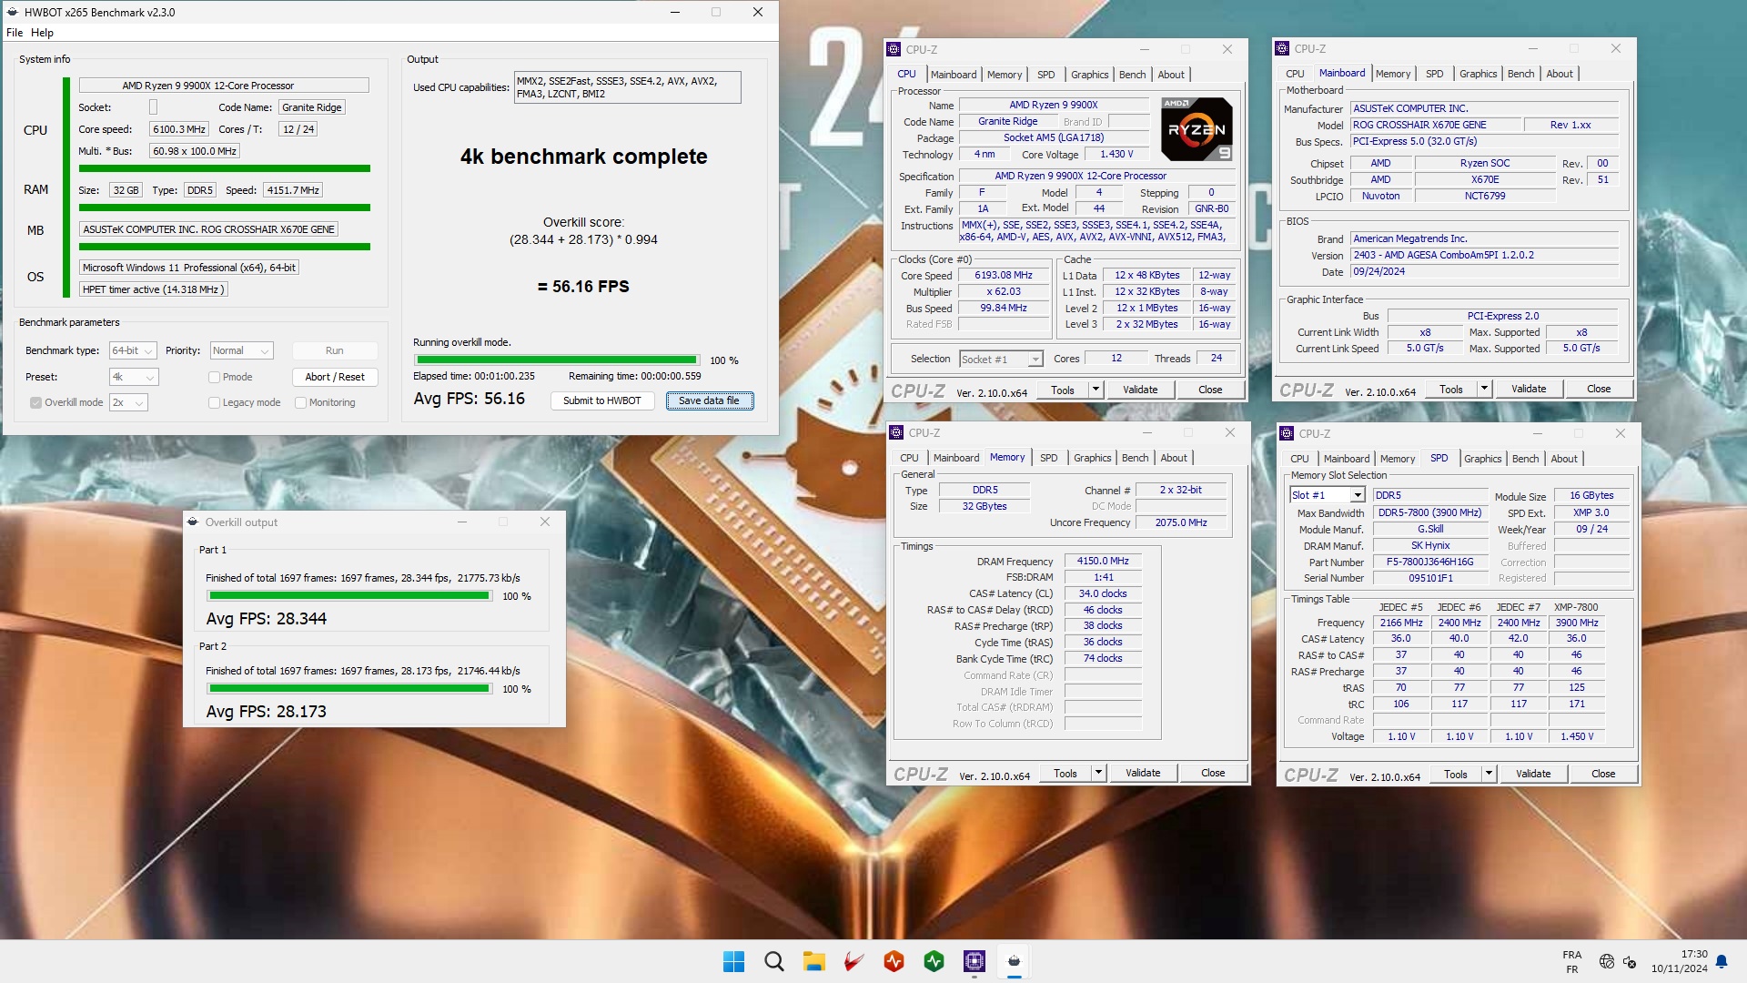Open the green pulse monitor app in the taskbar
Image resolution: width=1747 pixels, height=983 pixels.
(x=934, y=961)
